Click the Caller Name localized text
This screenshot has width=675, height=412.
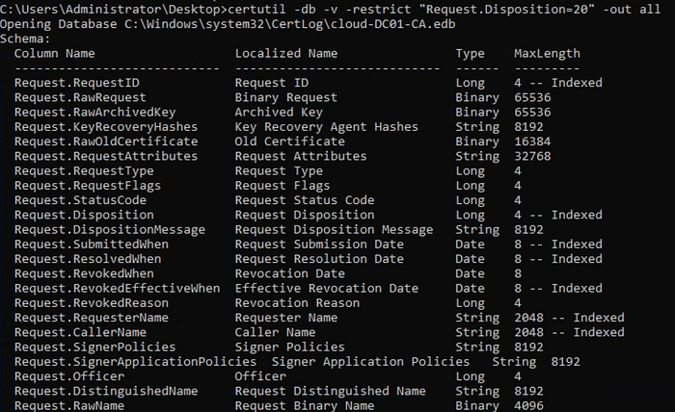[x=275, y=332]
